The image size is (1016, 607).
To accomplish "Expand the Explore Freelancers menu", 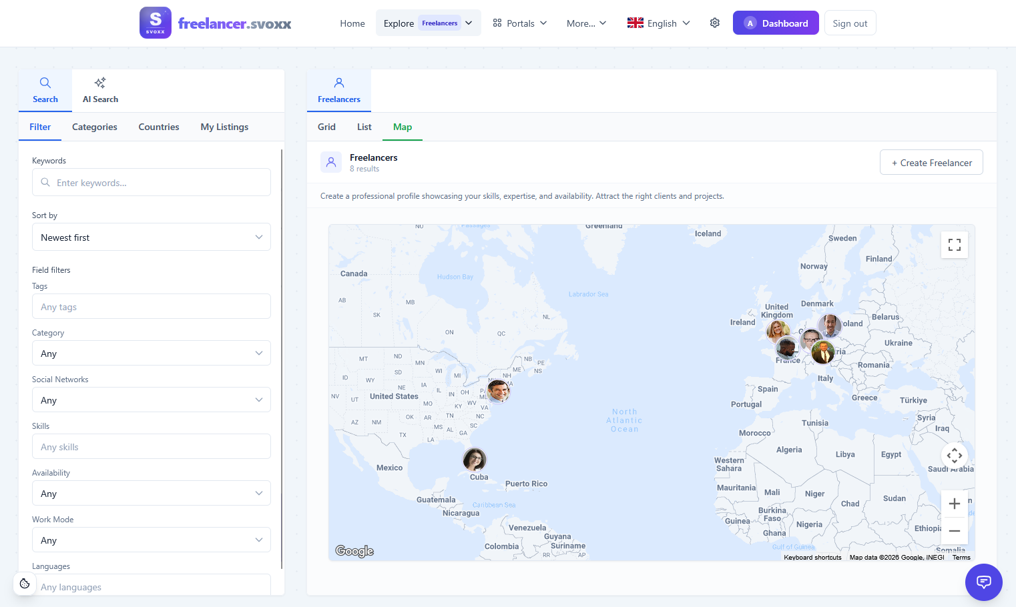I will (429, 23).
